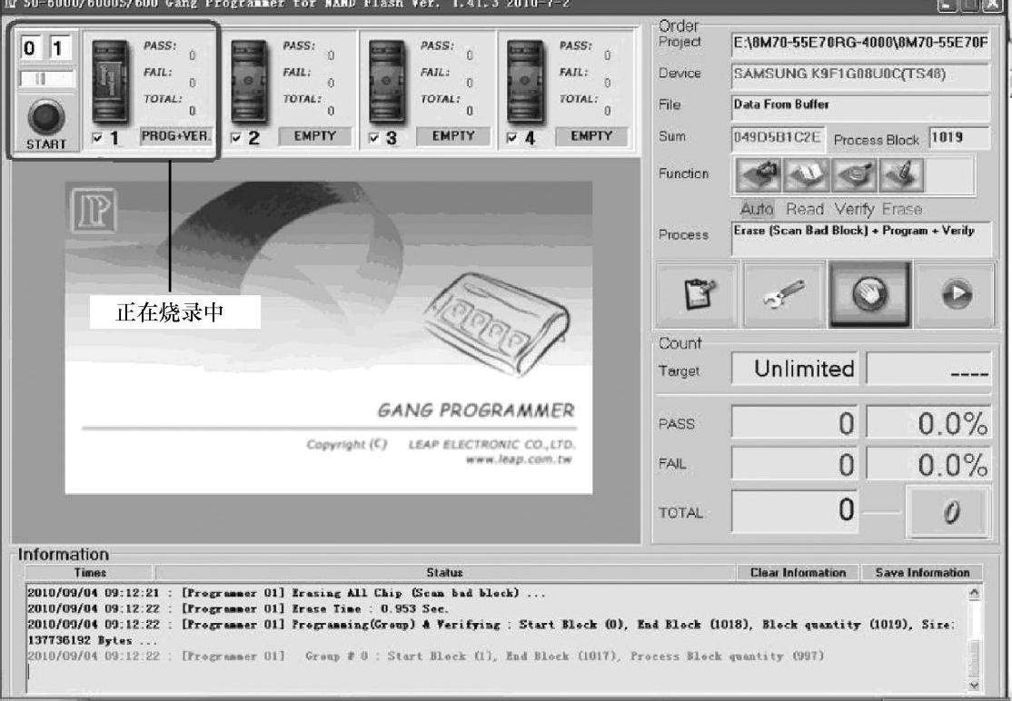Click the Erase label under function icons
Image resolution: width=1012 pixels, height=701 pixels.
[x=902, y=209]
